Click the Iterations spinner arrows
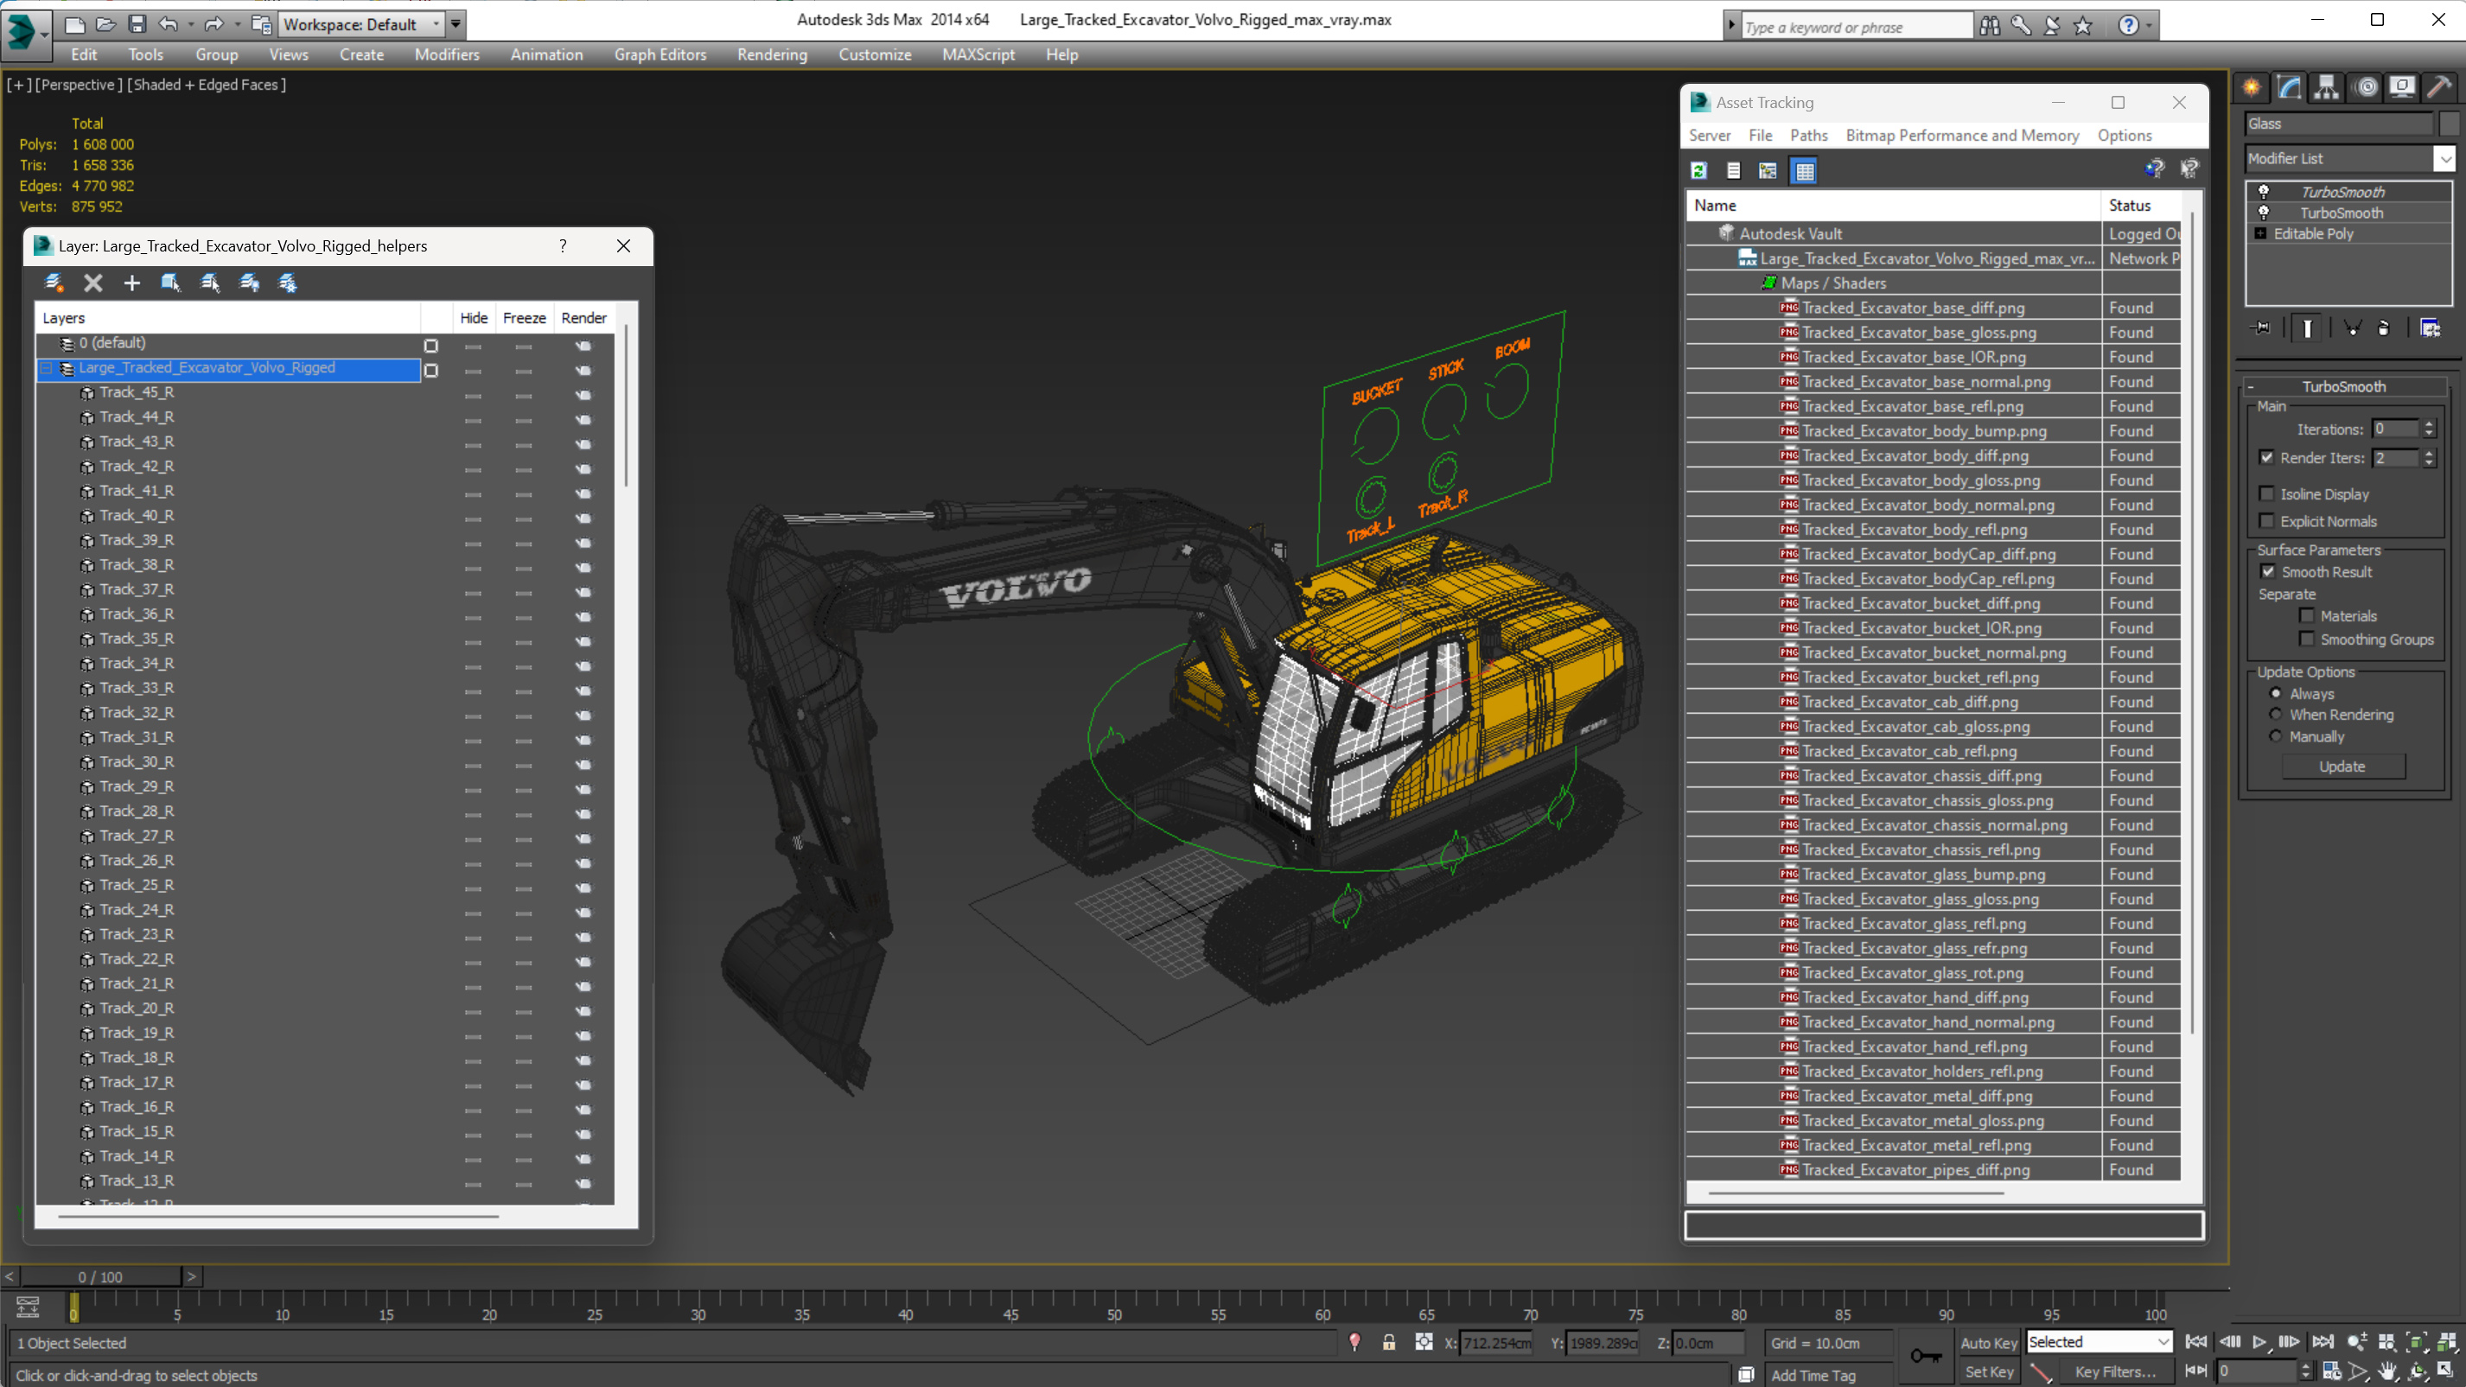This screenshot has height=1387, width=2466. click(x=2429, y=429)
